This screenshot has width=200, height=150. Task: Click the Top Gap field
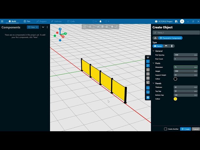pos(186,91)
